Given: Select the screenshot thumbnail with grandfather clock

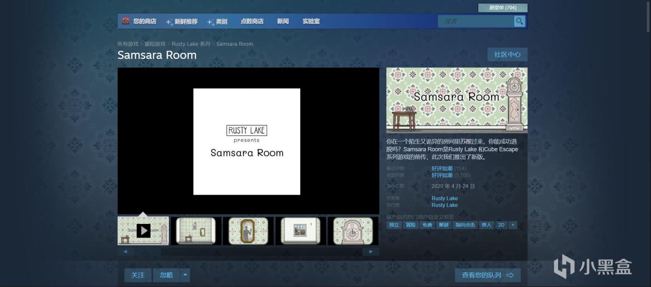Looking at the screenshot, I should coord(353,231).
